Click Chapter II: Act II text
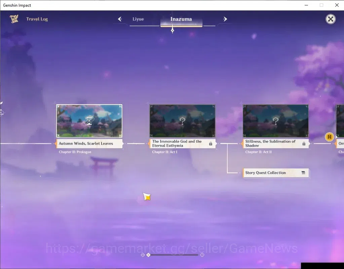344x269 pixels. point(259,152)
